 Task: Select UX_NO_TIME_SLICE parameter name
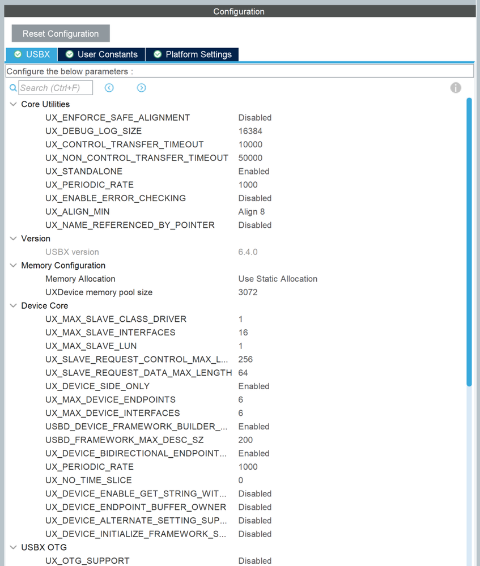click(x=88, y=480)
